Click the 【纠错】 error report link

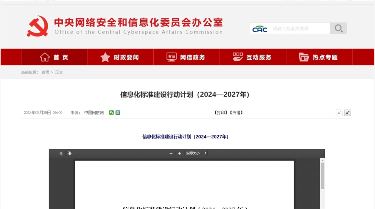pos(236,113)
